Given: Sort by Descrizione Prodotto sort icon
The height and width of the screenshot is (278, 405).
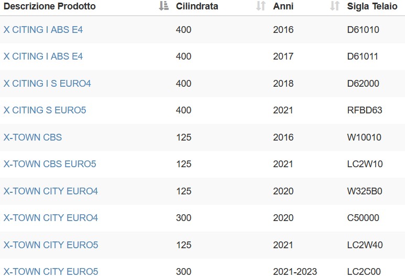Looking at the screenshot, I should (163, 6).
